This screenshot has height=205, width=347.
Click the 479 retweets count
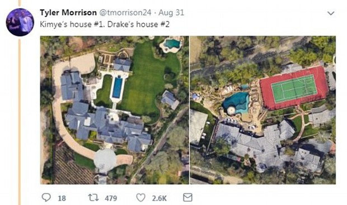(111, 198)
